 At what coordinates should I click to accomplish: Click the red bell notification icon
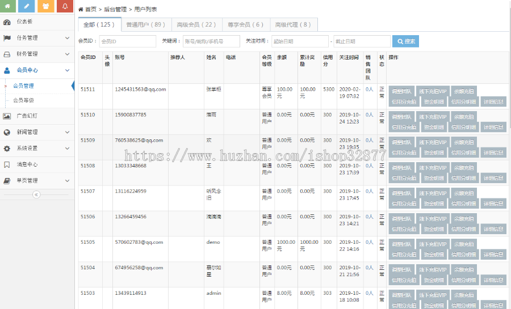point(65,6)
